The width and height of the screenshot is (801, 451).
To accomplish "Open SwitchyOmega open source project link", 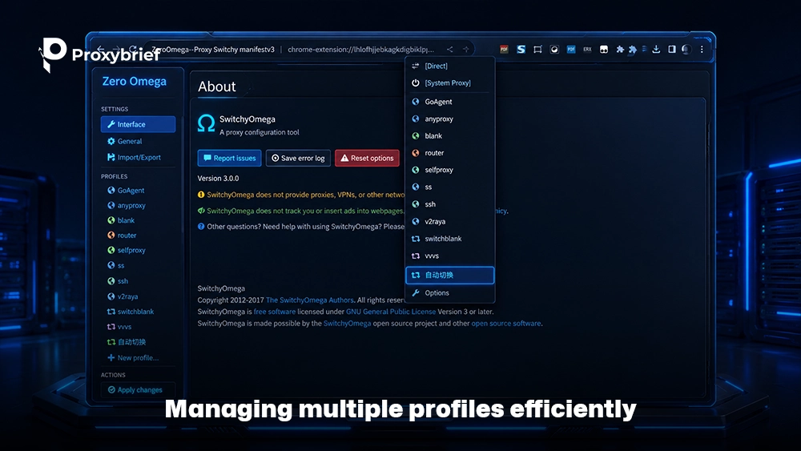I will pos(348,324).
